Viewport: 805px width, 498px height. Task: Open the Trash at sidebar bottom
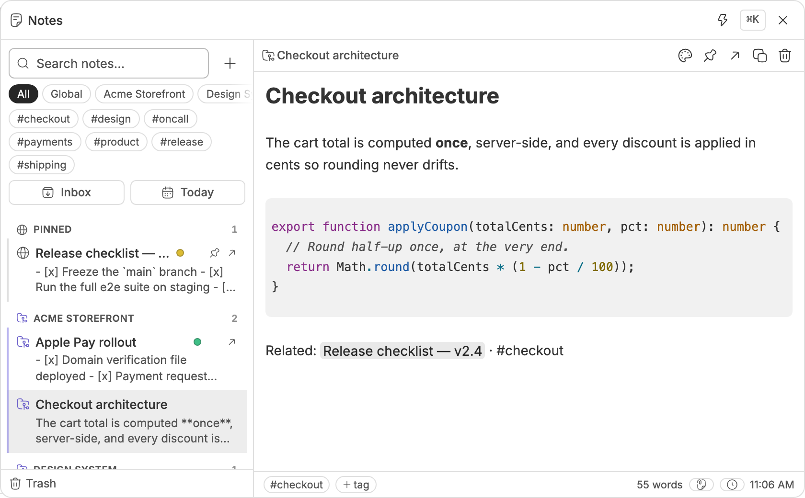(x=34, y=484)
